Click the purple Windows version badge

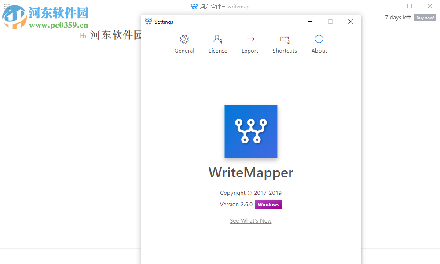pos(268,204)
